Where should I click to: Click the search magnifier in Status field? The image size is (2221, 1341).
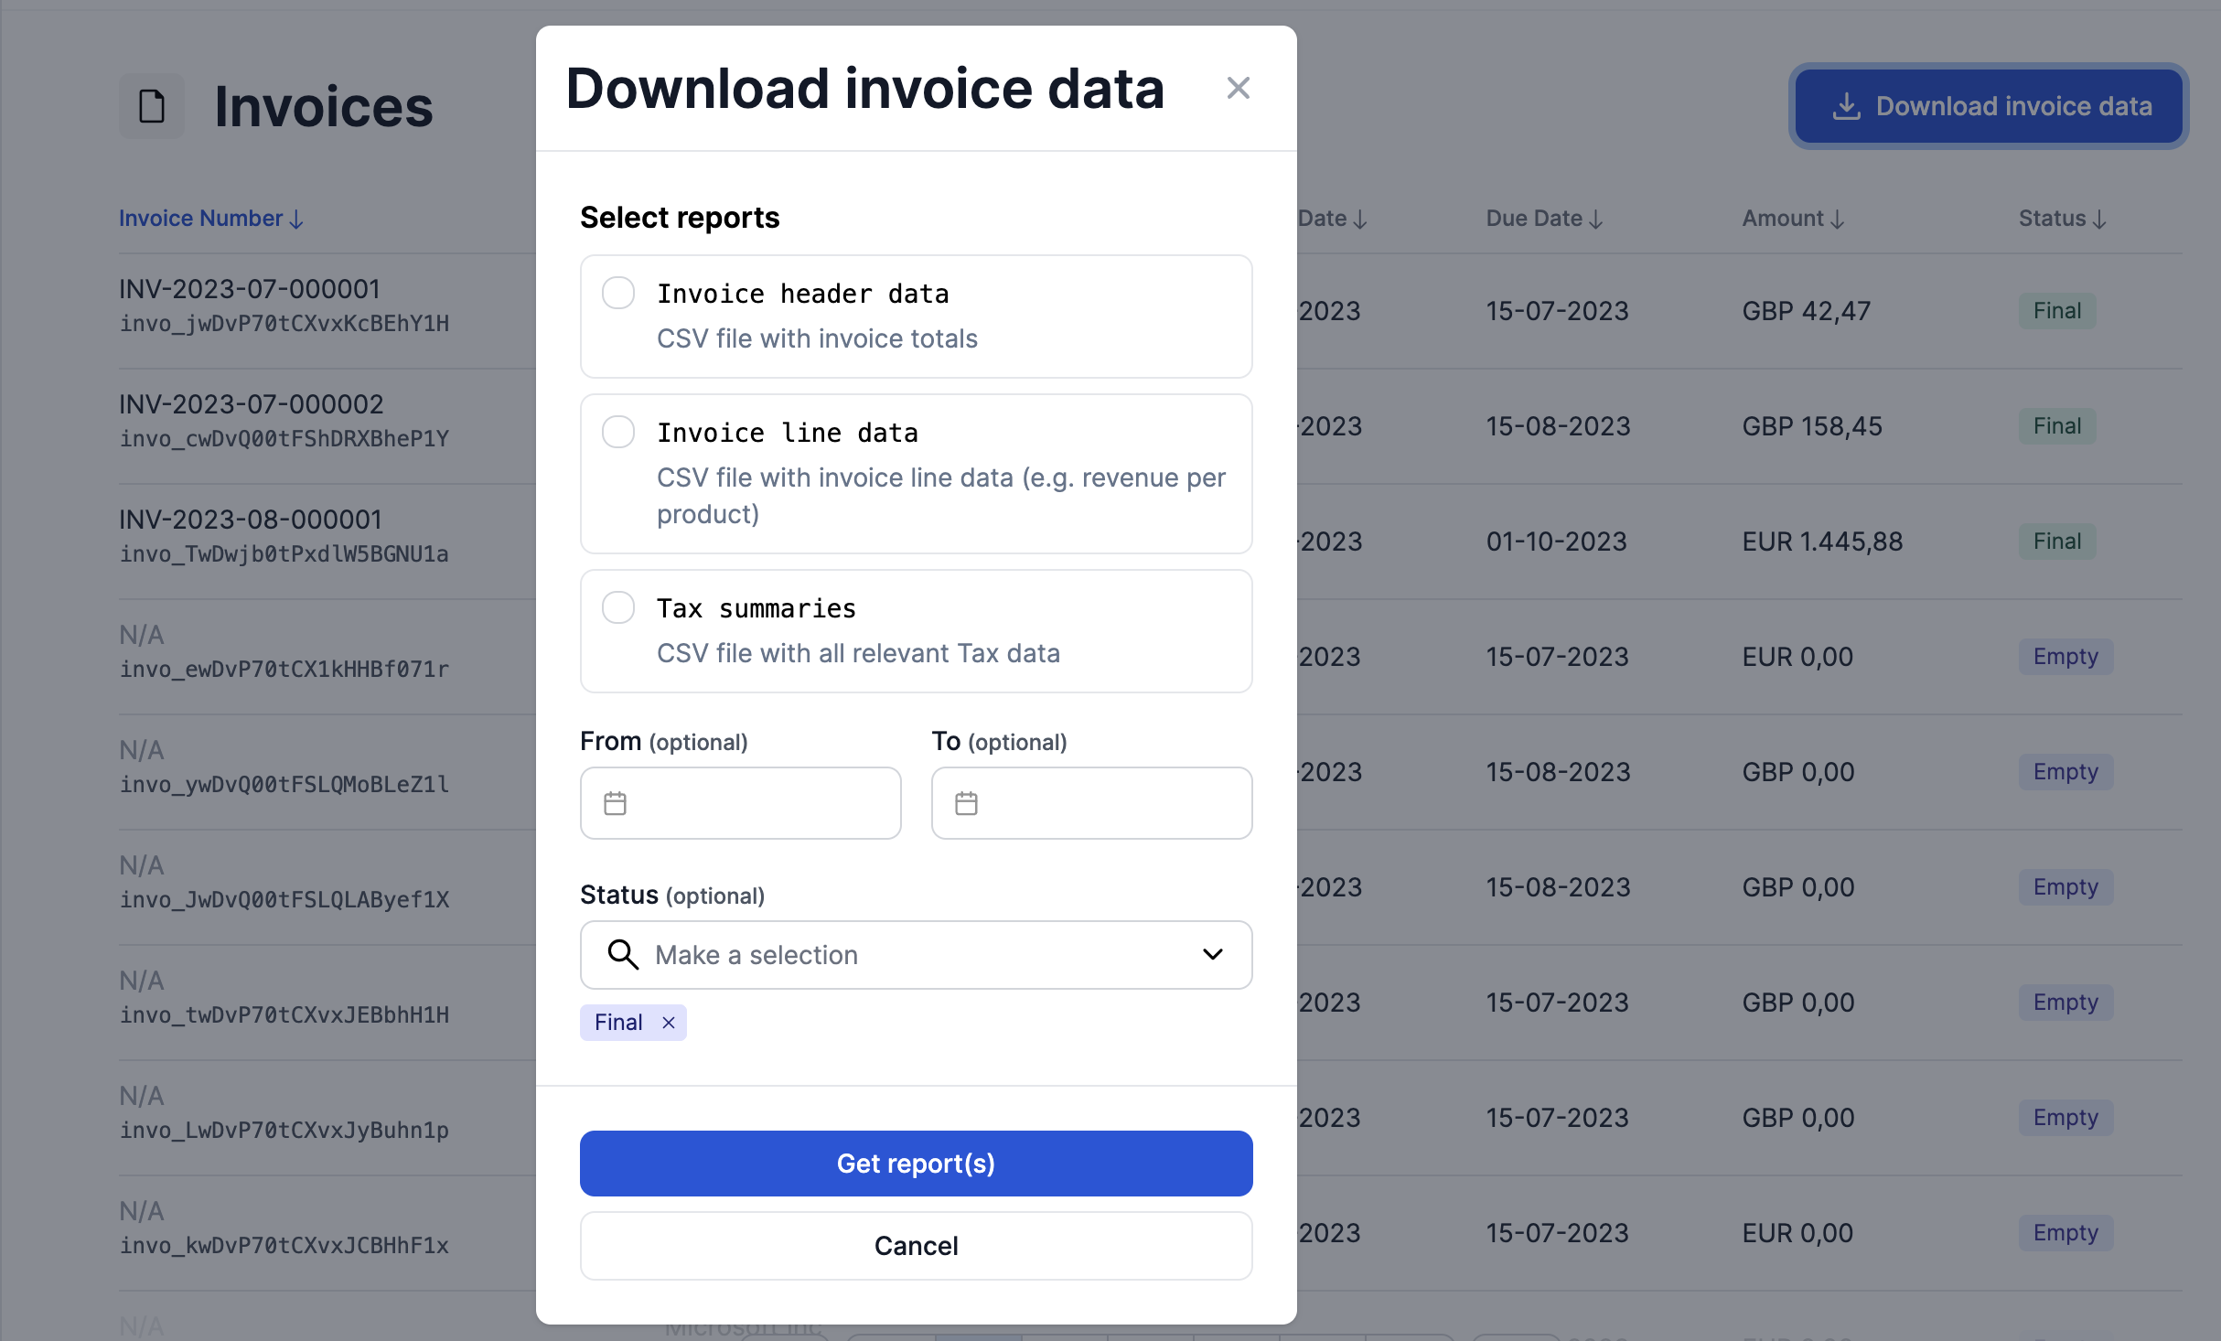[623, 954]
